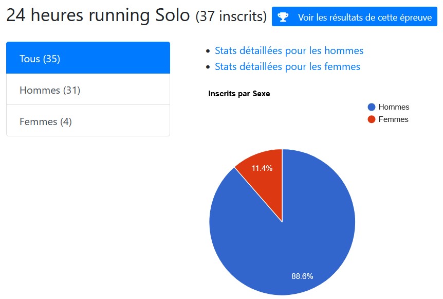Click the 88.6% pie label
Viewport: 443px width, 299px height.
click(x=302, y=276)
